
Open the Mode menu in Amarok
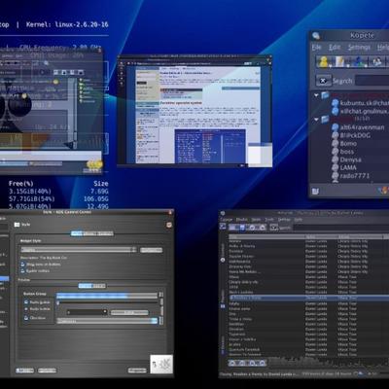(256, 220)
